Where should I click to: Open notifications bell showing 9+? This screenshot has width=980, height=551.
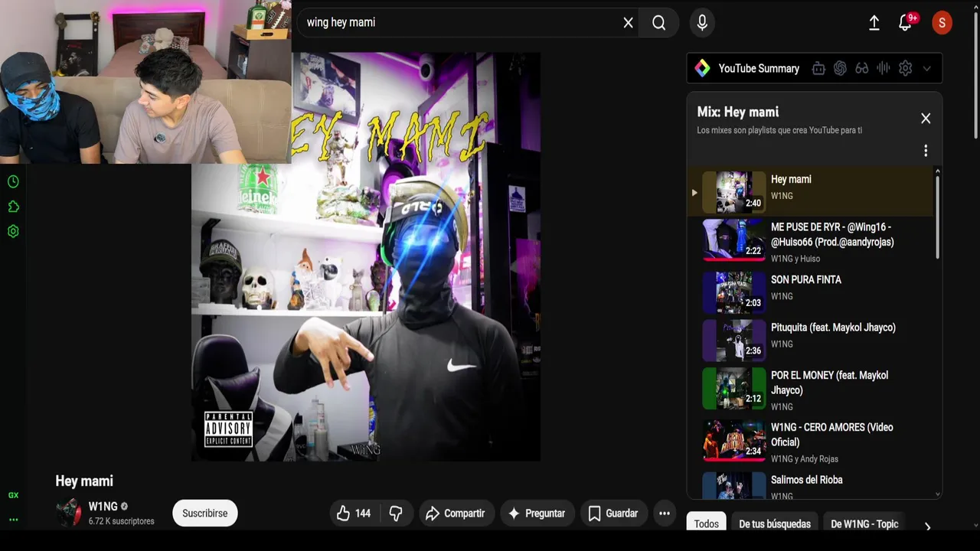tap(906, 22)
